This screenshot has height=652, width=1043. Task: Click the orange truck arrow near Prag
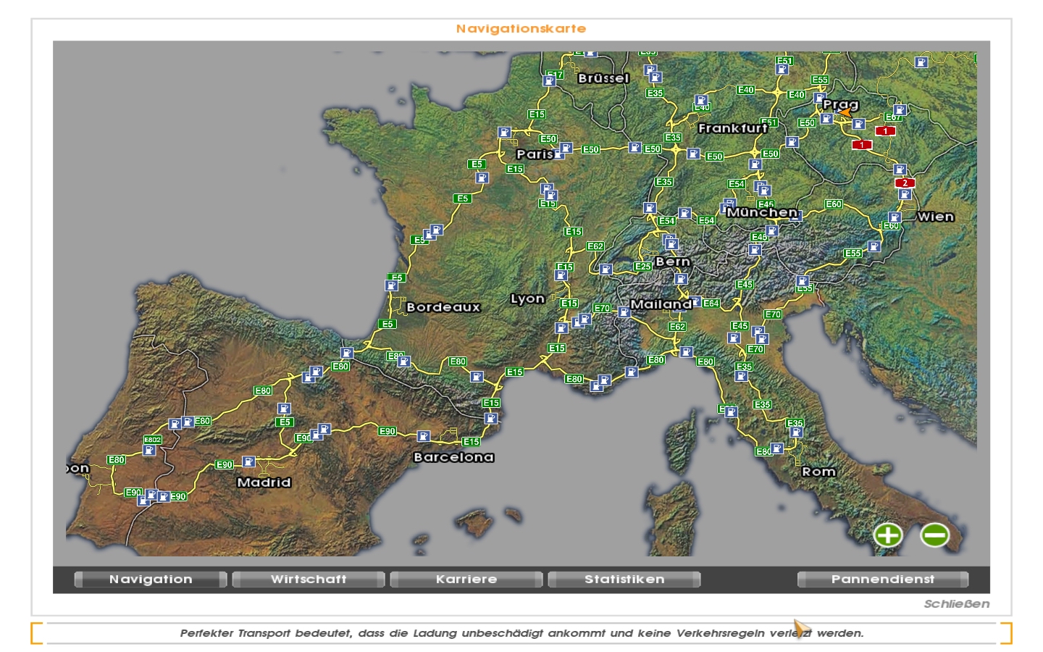(845, 112)
